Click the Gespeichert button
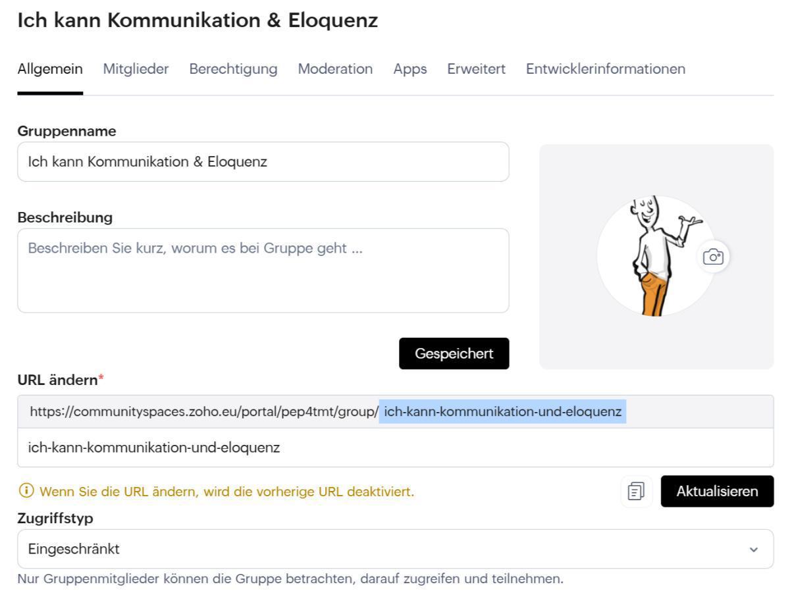The image size is (790, 593). (x=454, y=353)
